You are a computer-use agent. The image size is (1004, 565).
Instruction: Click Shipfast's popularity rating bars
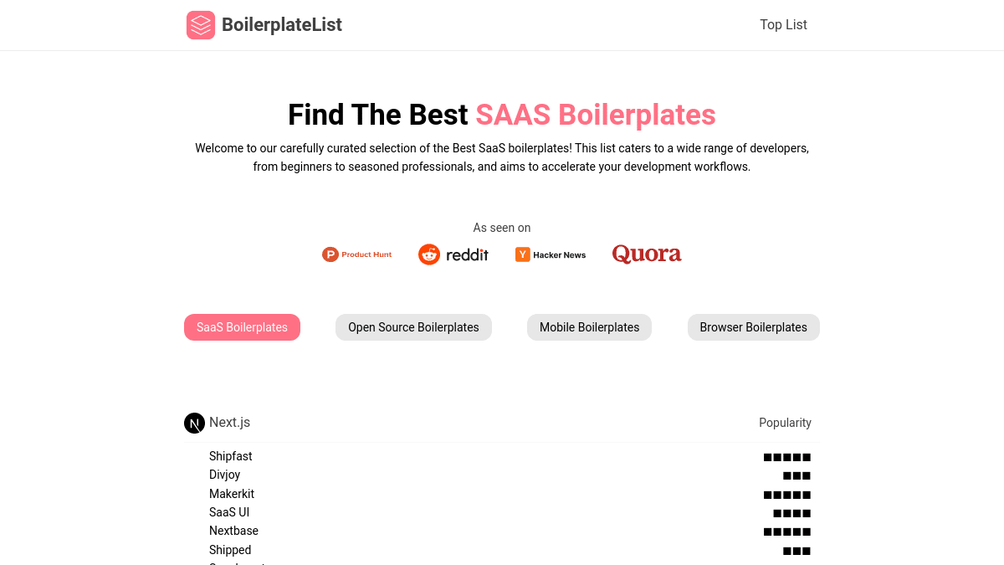point(786,457)
